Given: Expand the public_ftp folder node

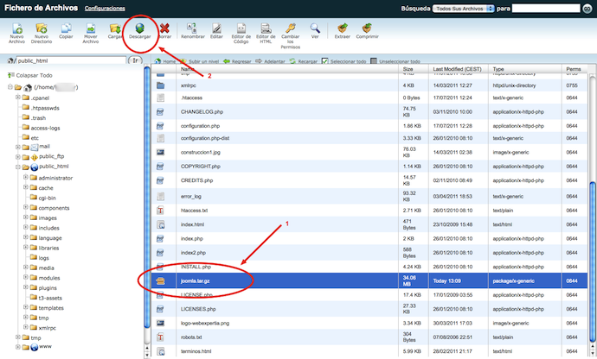Looking at the screenshot, I should coord(17,156).
